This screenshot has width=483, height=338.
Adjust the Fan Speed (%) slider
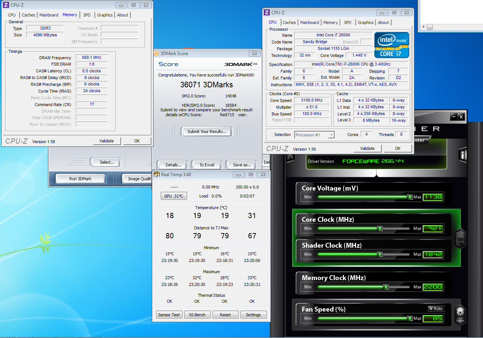[x=410, y=319]
